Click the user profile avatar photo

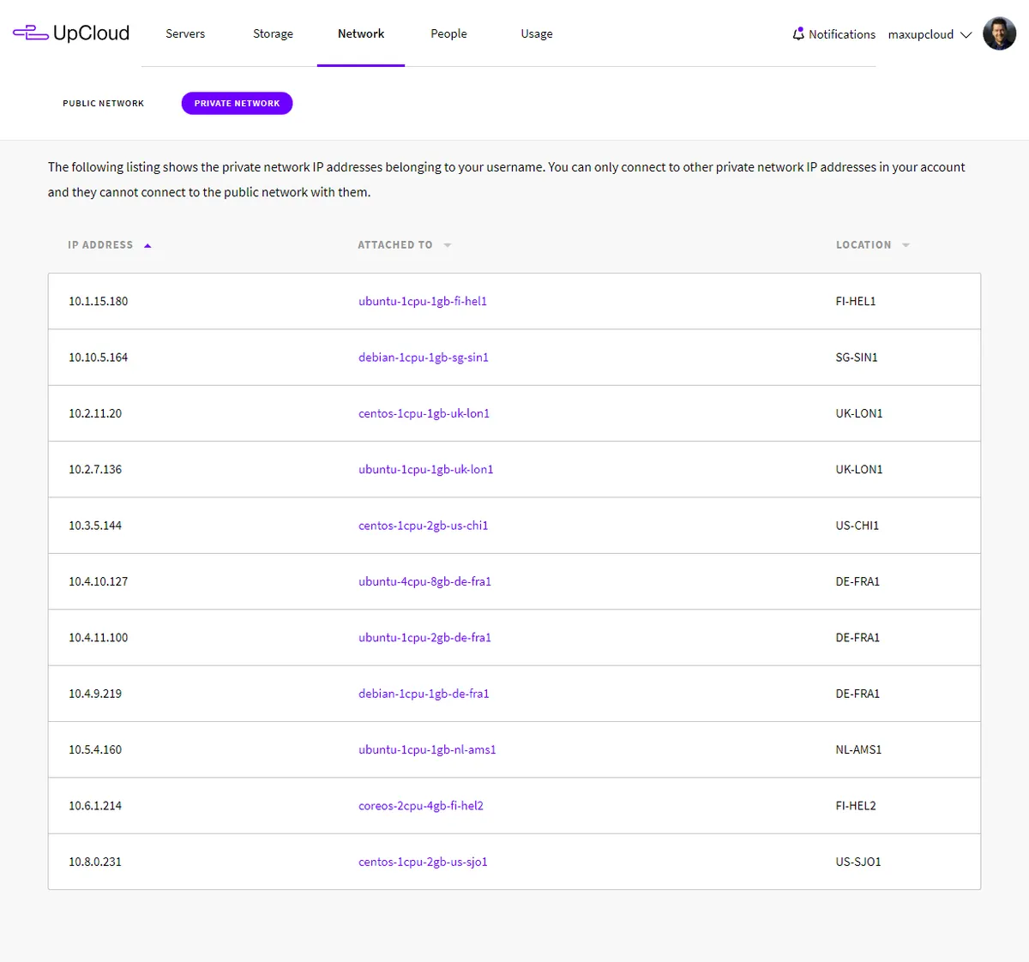click(999, 34)
